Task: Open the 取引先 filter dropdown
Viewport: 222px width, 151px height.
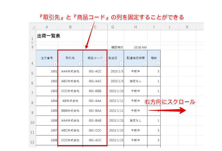Action: click(80, 64)
